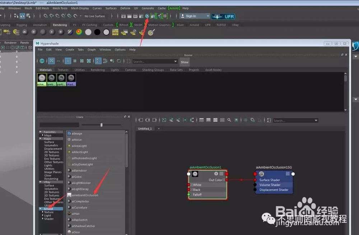Viewport: 359px width, 235px height.
Task: Adjust the Create panel icon size slider
Action: pos(102,125)
